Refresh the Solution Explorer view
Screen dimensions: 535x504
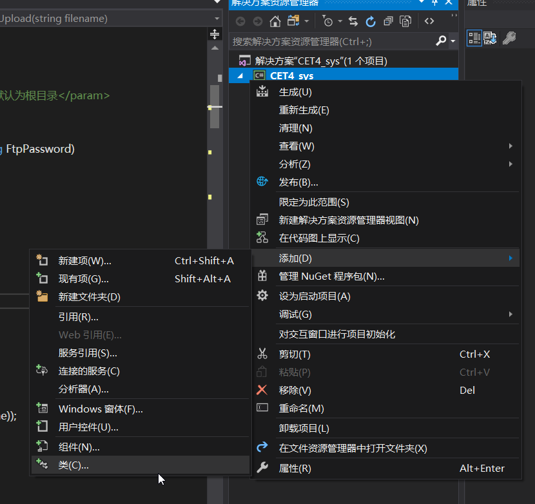pyautogui.click(x=370, y=21)
